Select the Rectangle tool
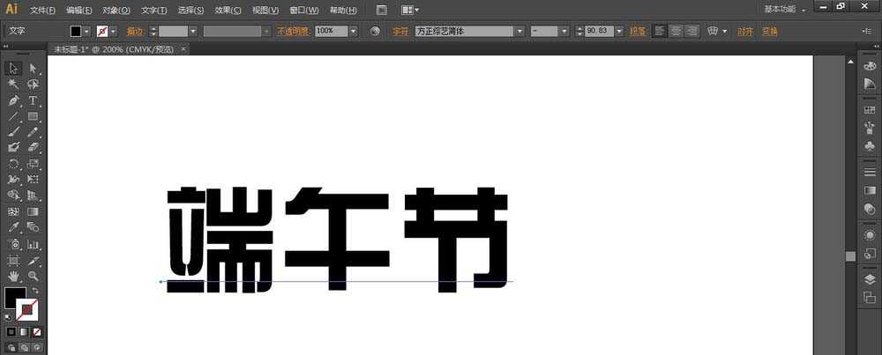882x355 pixels. click(34, 116)
